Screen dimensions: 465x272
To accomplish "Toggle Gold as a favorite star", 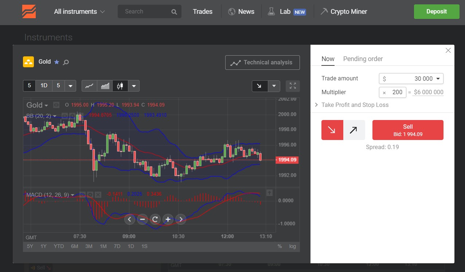I will tap(56, 62).
